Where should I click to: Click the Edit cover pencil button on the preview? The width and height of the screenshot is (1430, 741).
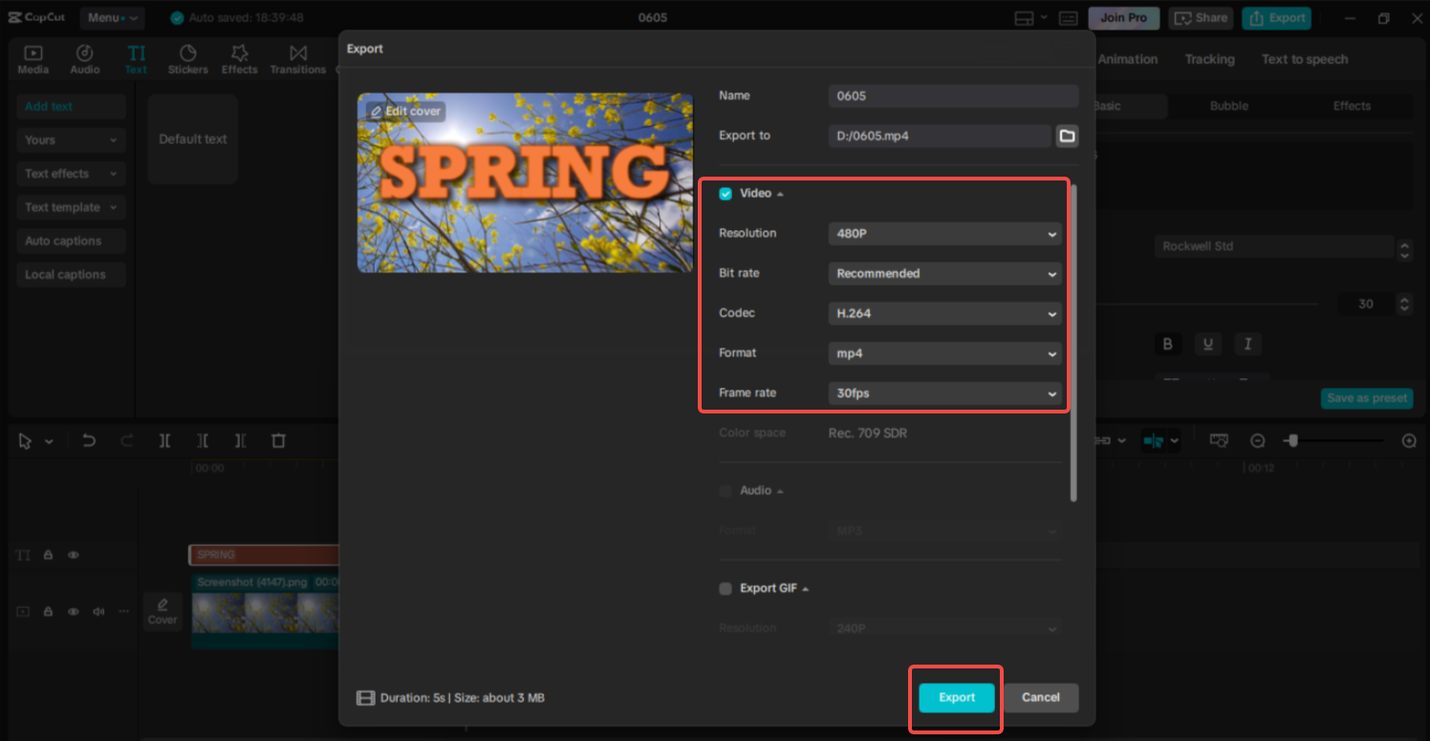[405, 112]
